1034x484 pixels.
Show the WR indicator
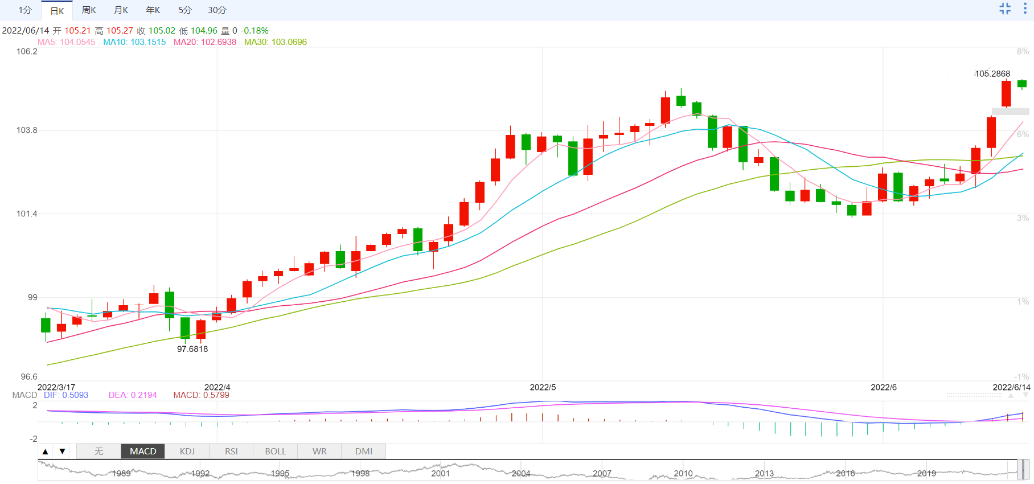(319, 452)
